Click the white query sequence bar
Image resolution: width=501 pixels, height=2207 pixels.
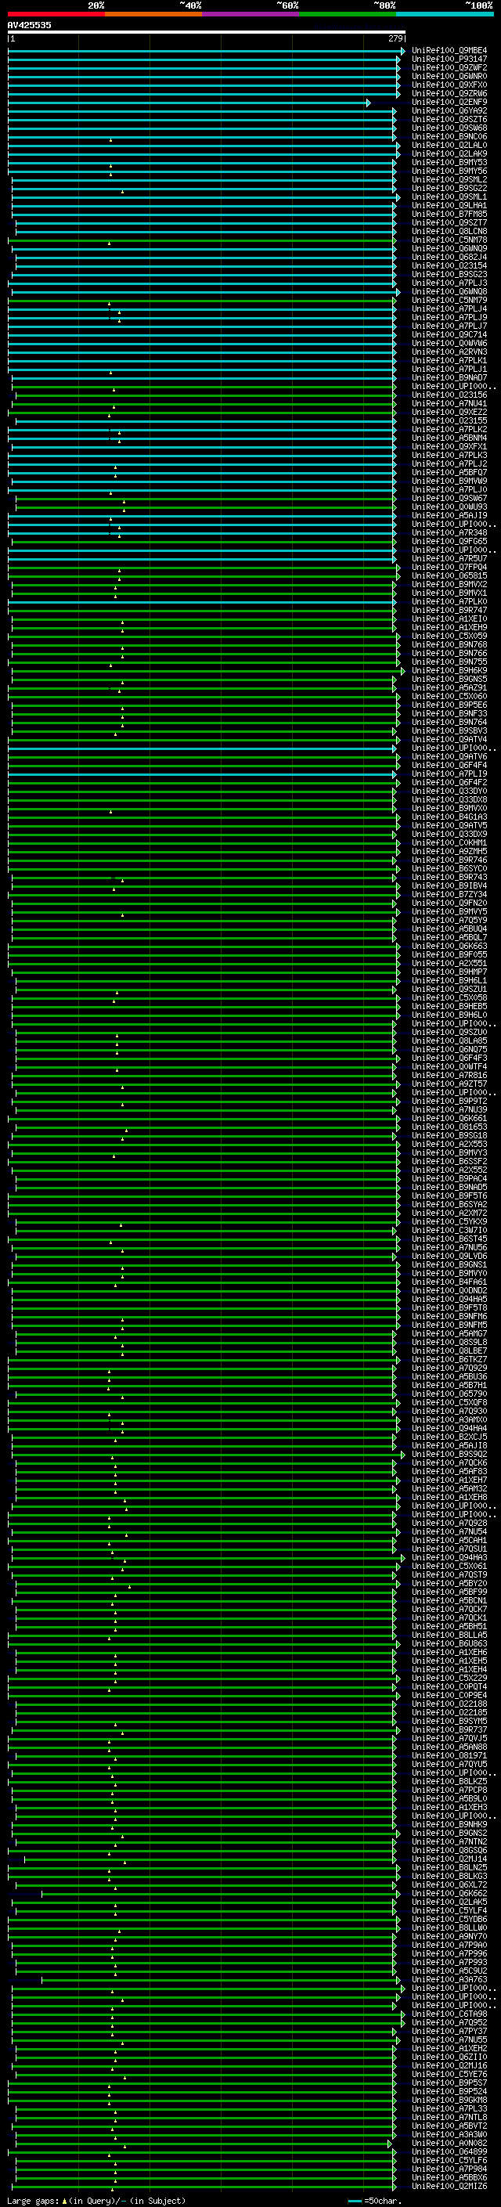[207, 31]
